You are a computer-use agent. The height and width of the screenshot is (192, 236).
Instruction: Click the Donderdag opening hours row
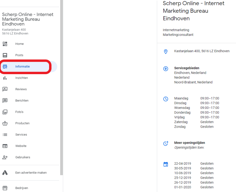pos(196,112)
